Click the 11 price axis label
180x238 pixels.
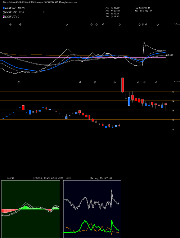pyautogui.click(x=172, y=129)
